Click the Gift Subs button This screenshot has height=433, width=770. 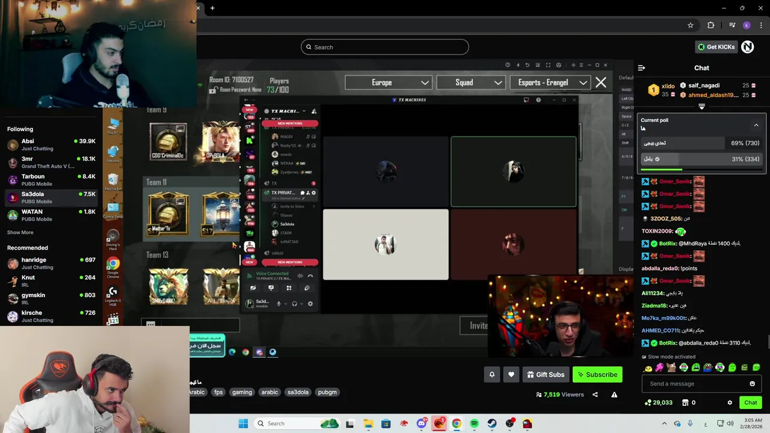pos(546,375)
